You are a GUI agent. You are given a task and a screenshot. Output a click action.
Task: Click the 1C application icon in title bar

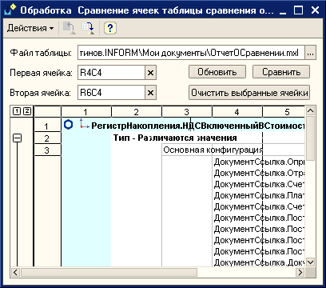10,10
